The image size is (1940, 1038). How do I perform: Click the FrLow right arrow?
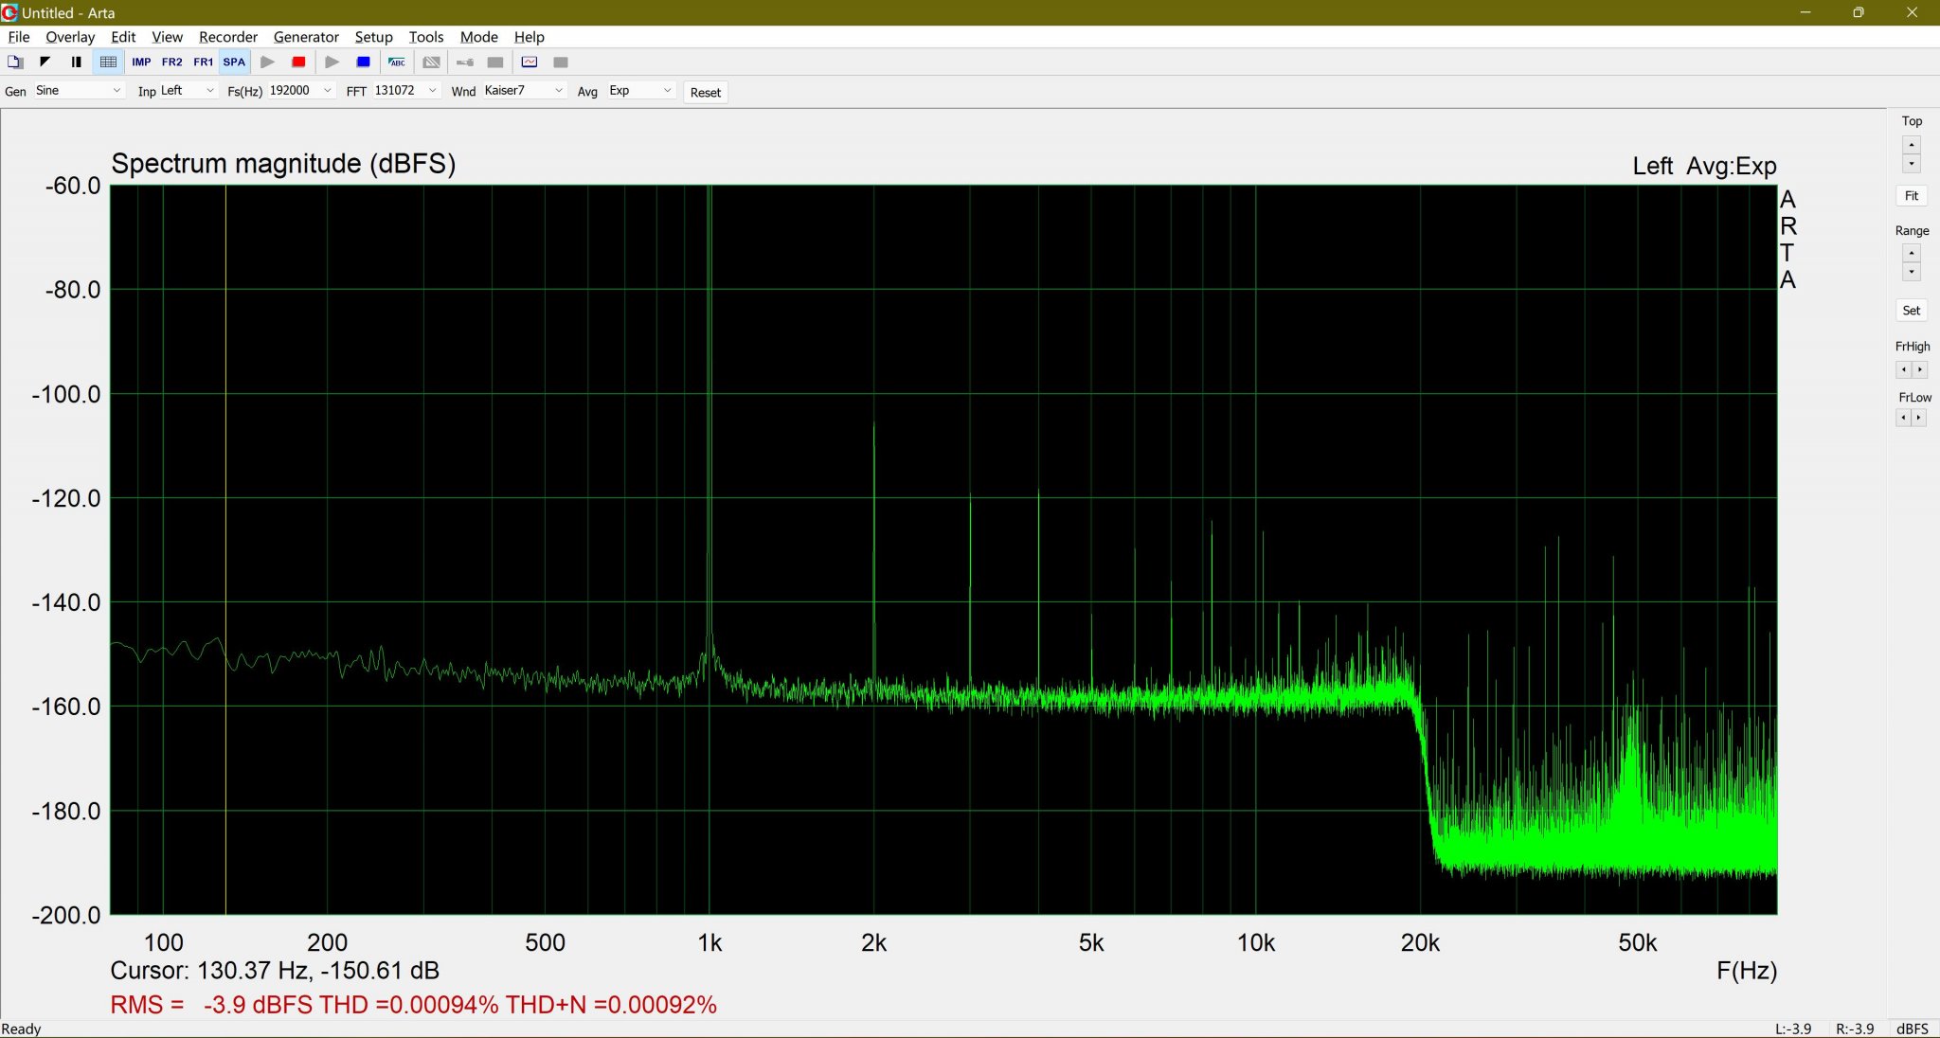(1919, 418)
